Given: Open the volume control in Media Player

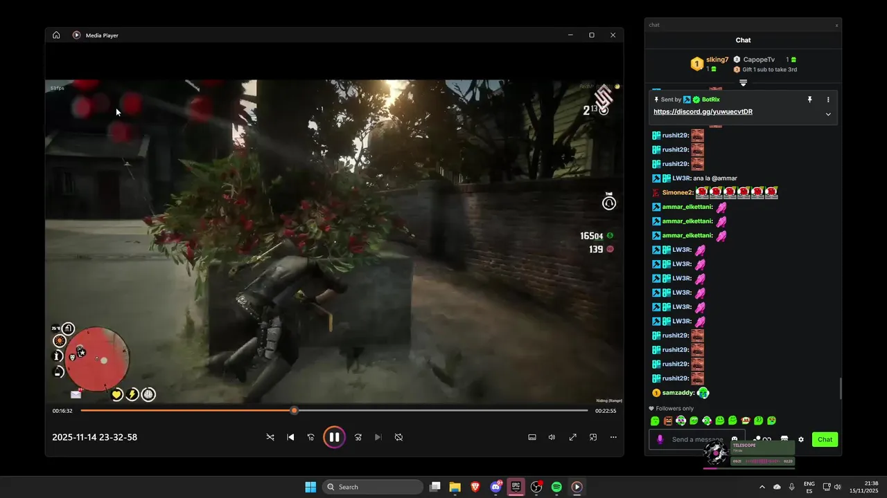Looking at the screenshot, I should 552,437.
